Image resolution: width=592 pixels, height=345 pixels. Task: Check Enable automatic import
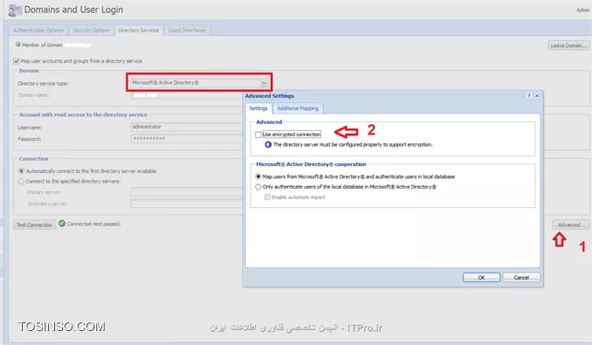coord(267,197)
